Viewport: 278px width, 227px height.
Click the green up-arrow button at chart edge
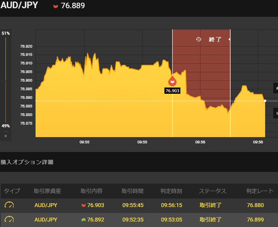coord(276,88)
